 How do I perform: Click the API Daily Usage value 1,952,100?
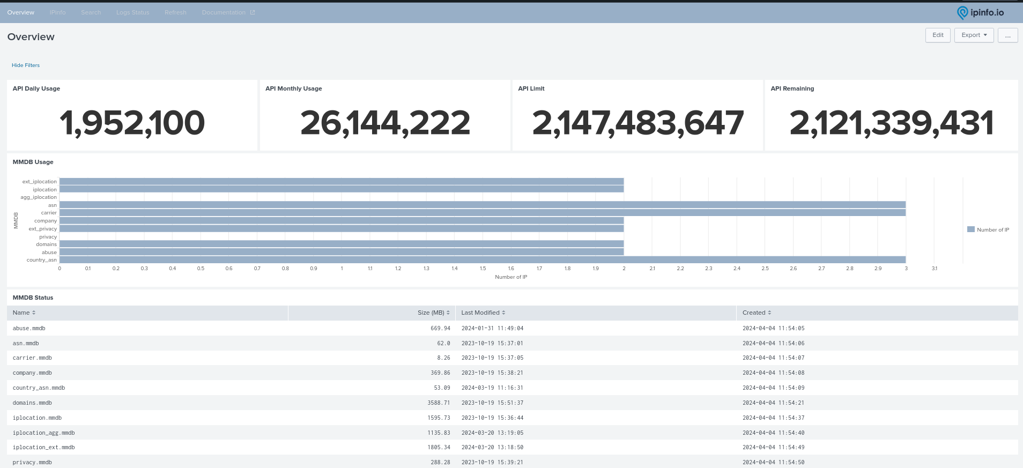[x=132, y=123]
